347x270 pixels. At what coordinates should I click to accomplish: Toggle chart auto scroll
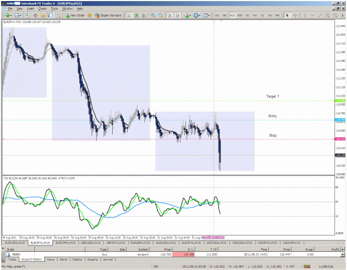click(x=170, y=16)
